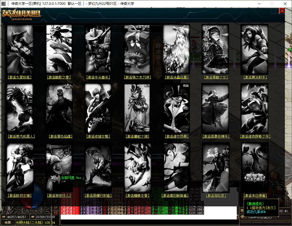Viewport: 292px width, 226px height.
Task: Select the 蒸汽机器人 robot portrait
Action: point(20,108)
